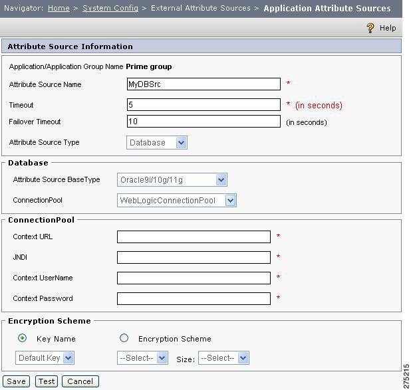Click into the Timeout input field

[204, 105]
